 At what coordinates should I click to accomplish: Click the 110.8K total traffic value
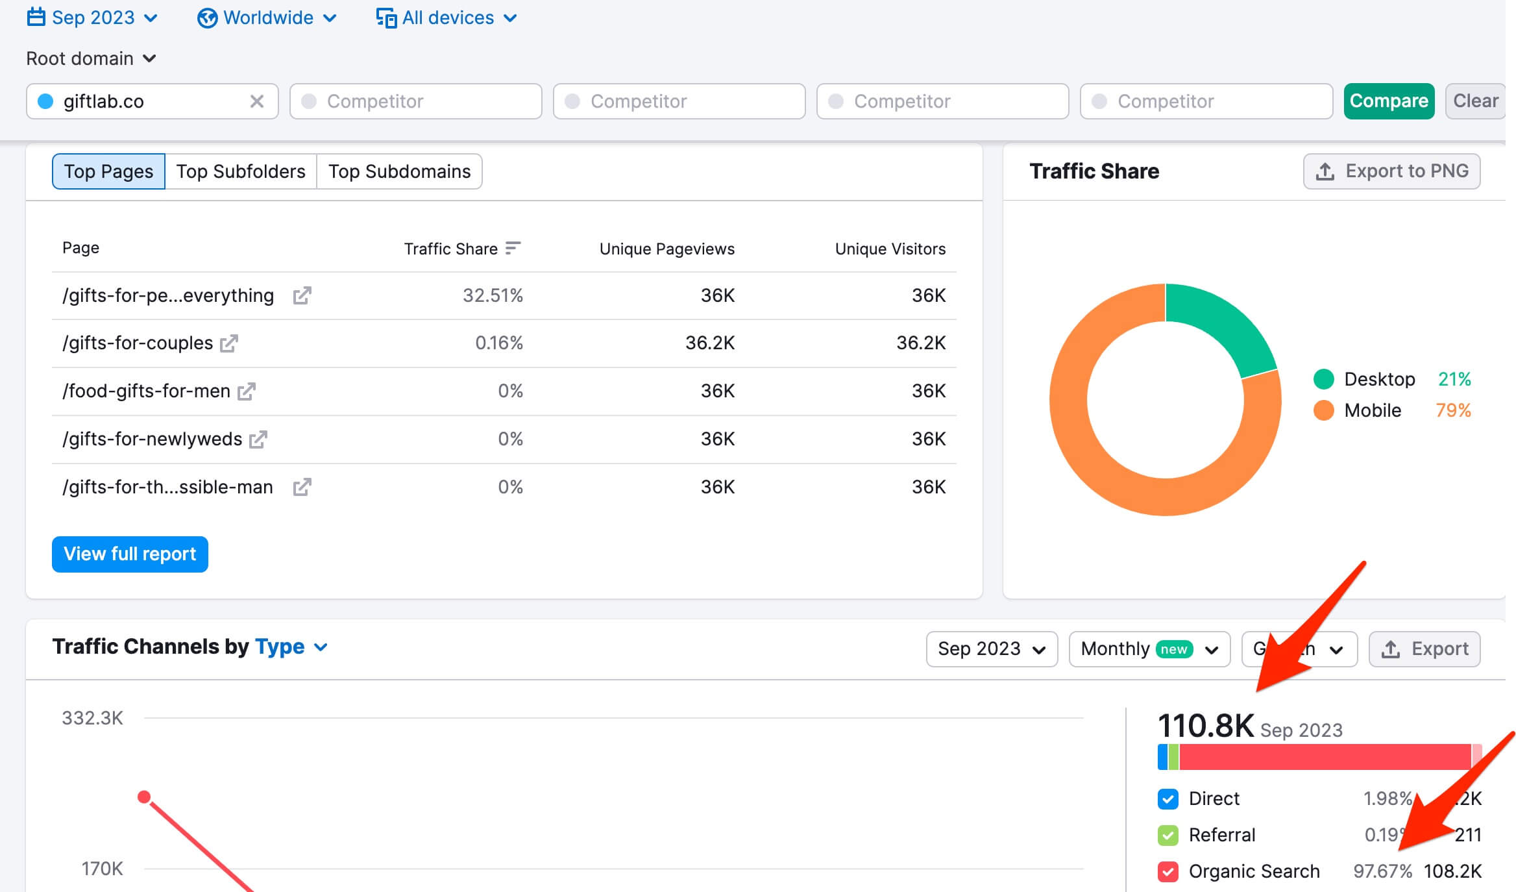(1206, 726)
